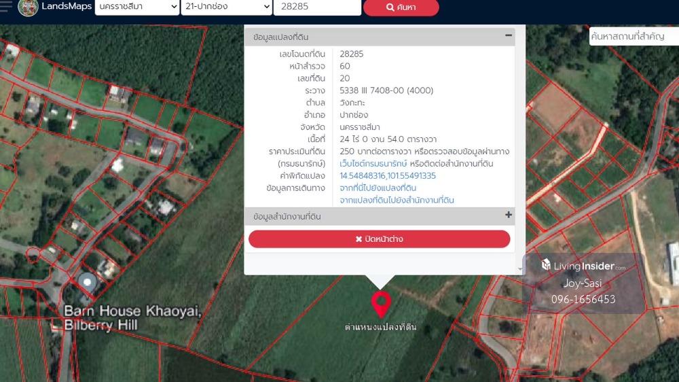This screenshot has width=679, height=382.
Task: Open directions from your location to parcel
Action: [378, 188]
